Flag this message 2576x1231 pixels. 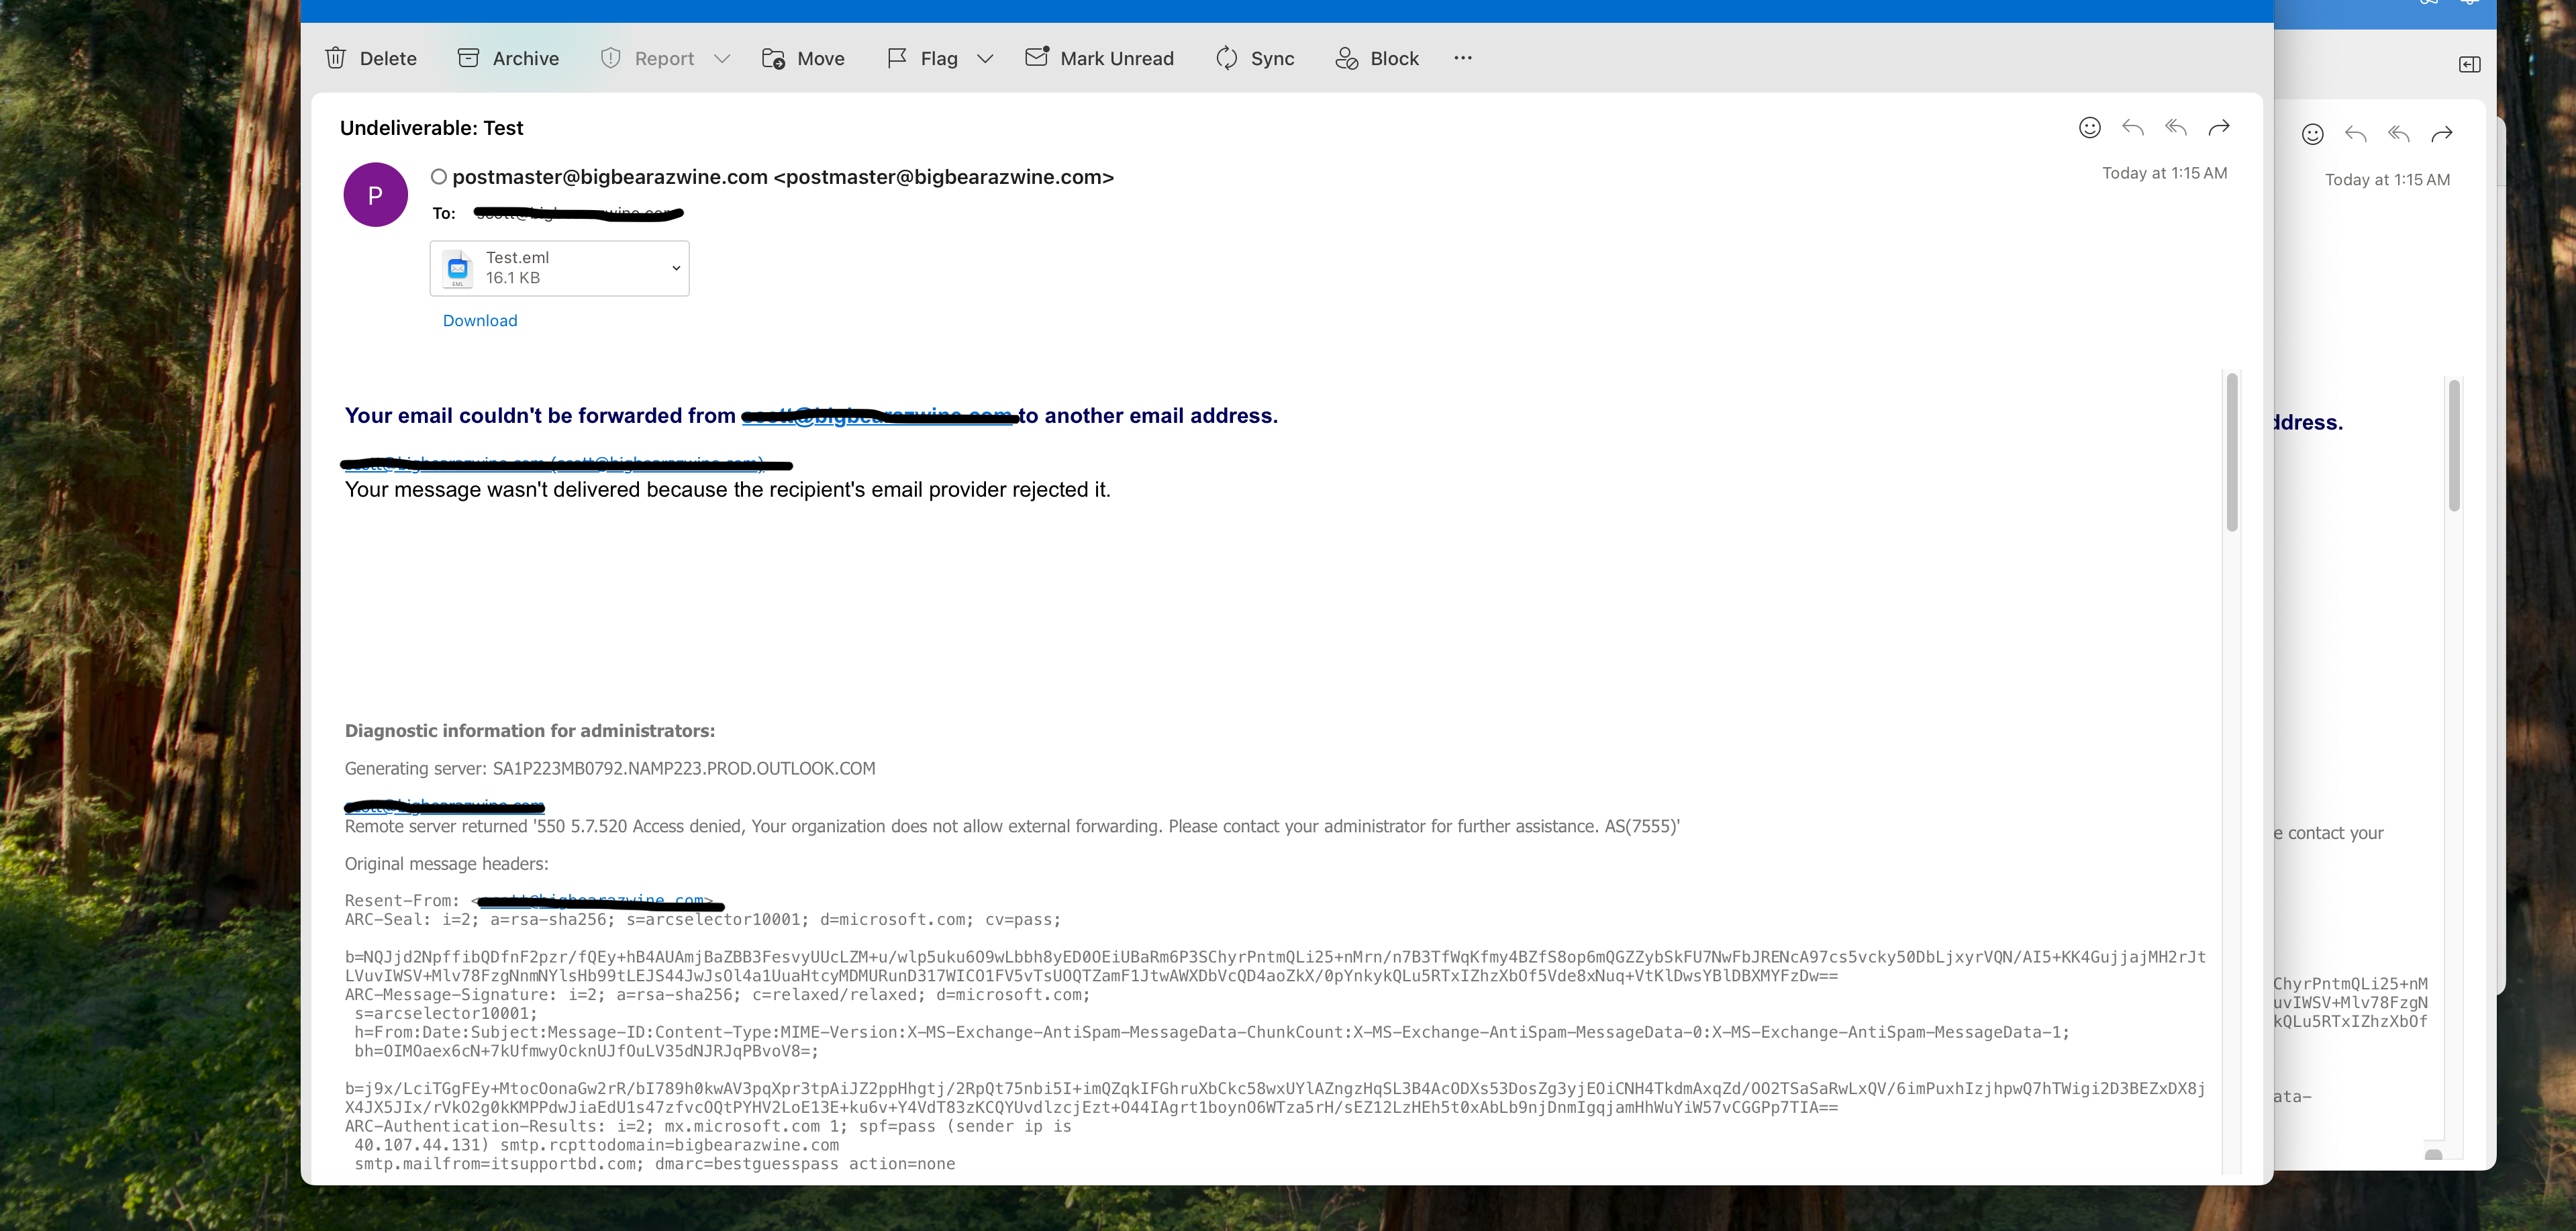point(922,58)
